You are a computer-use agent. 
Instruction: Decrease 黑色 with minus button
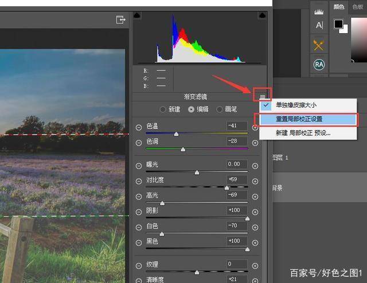click(139, 243)
